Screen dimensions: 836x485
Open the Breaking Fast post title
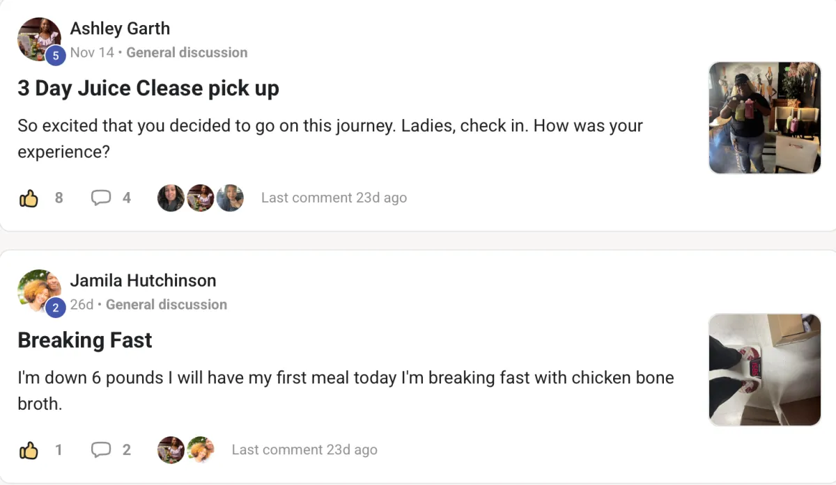pyautogui.click(x=85, y=340)
